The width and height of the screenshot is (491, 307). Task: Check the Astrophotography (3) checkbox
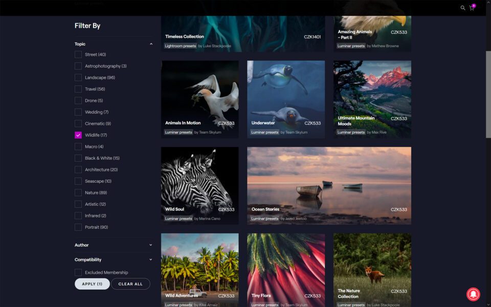[x=78, y=66]
